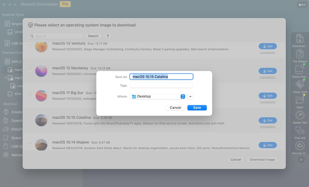The width and height of the screenshot is (309, 187).
Task: Click the Download Image icon in right toolbar
Action: click(300, 39)
